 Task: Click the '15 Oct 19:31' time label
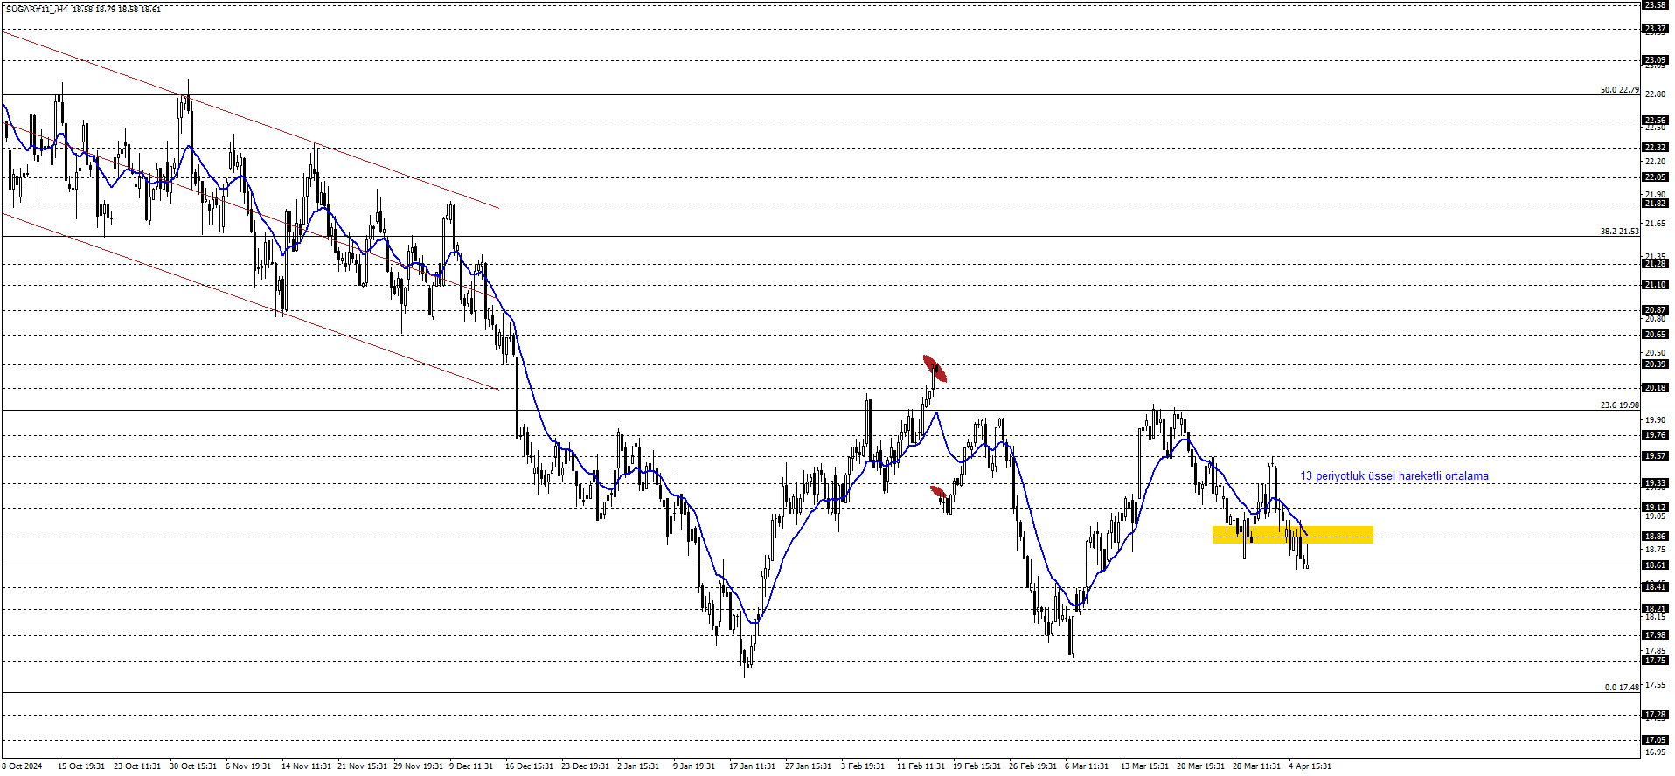[x=80, y=766]
